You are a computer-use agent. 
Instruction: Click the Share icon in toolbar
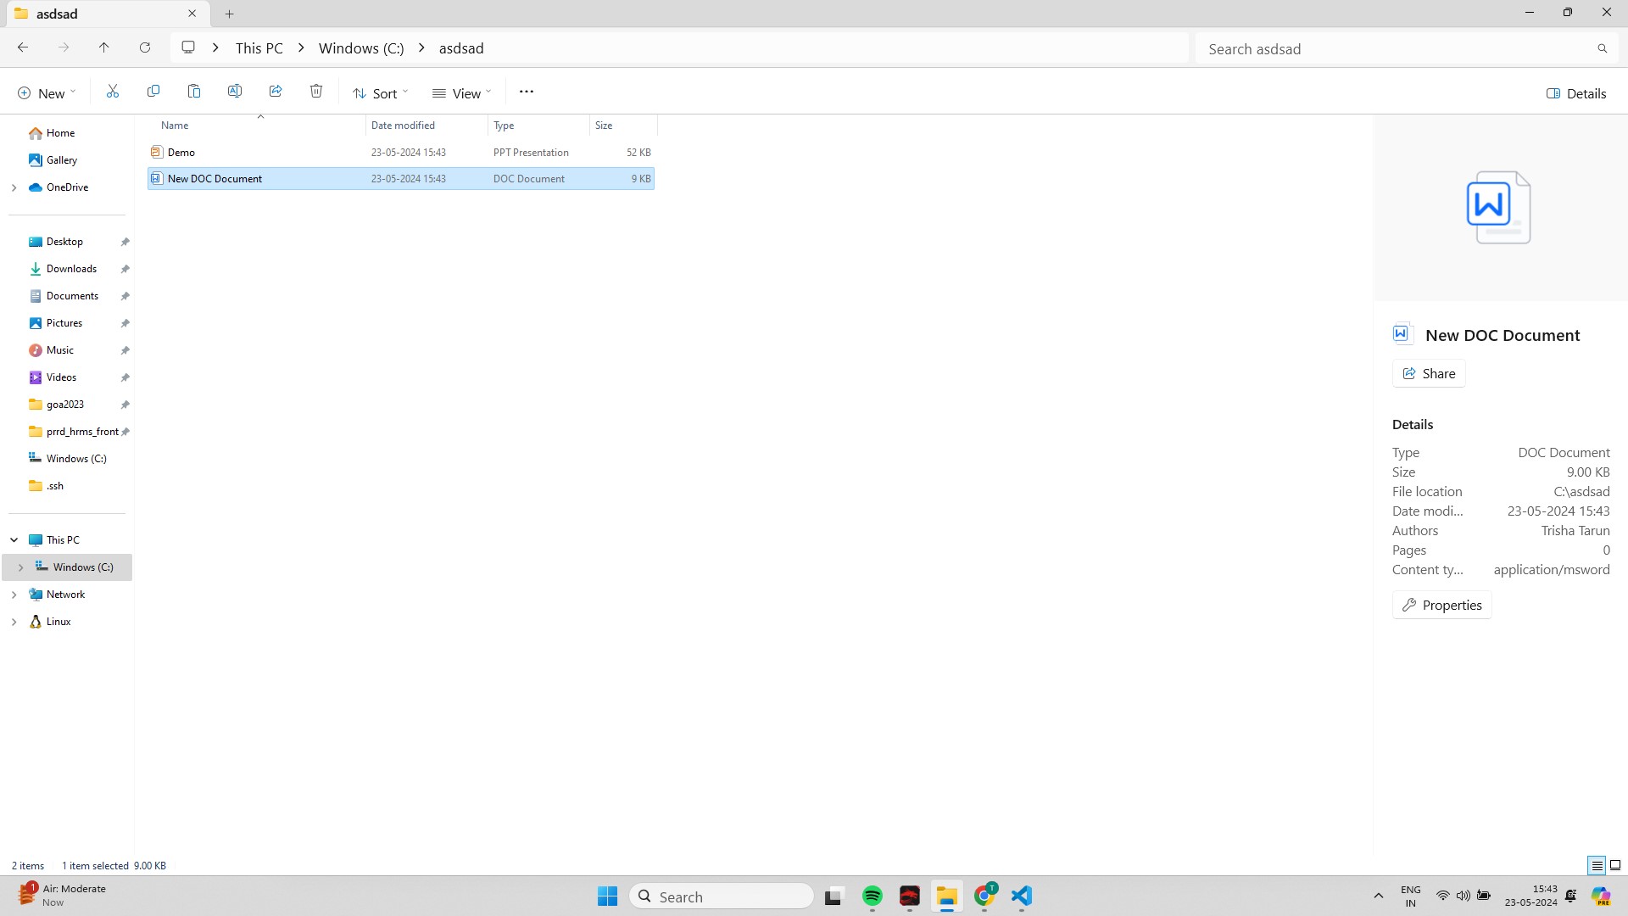(x=276, y=92)
